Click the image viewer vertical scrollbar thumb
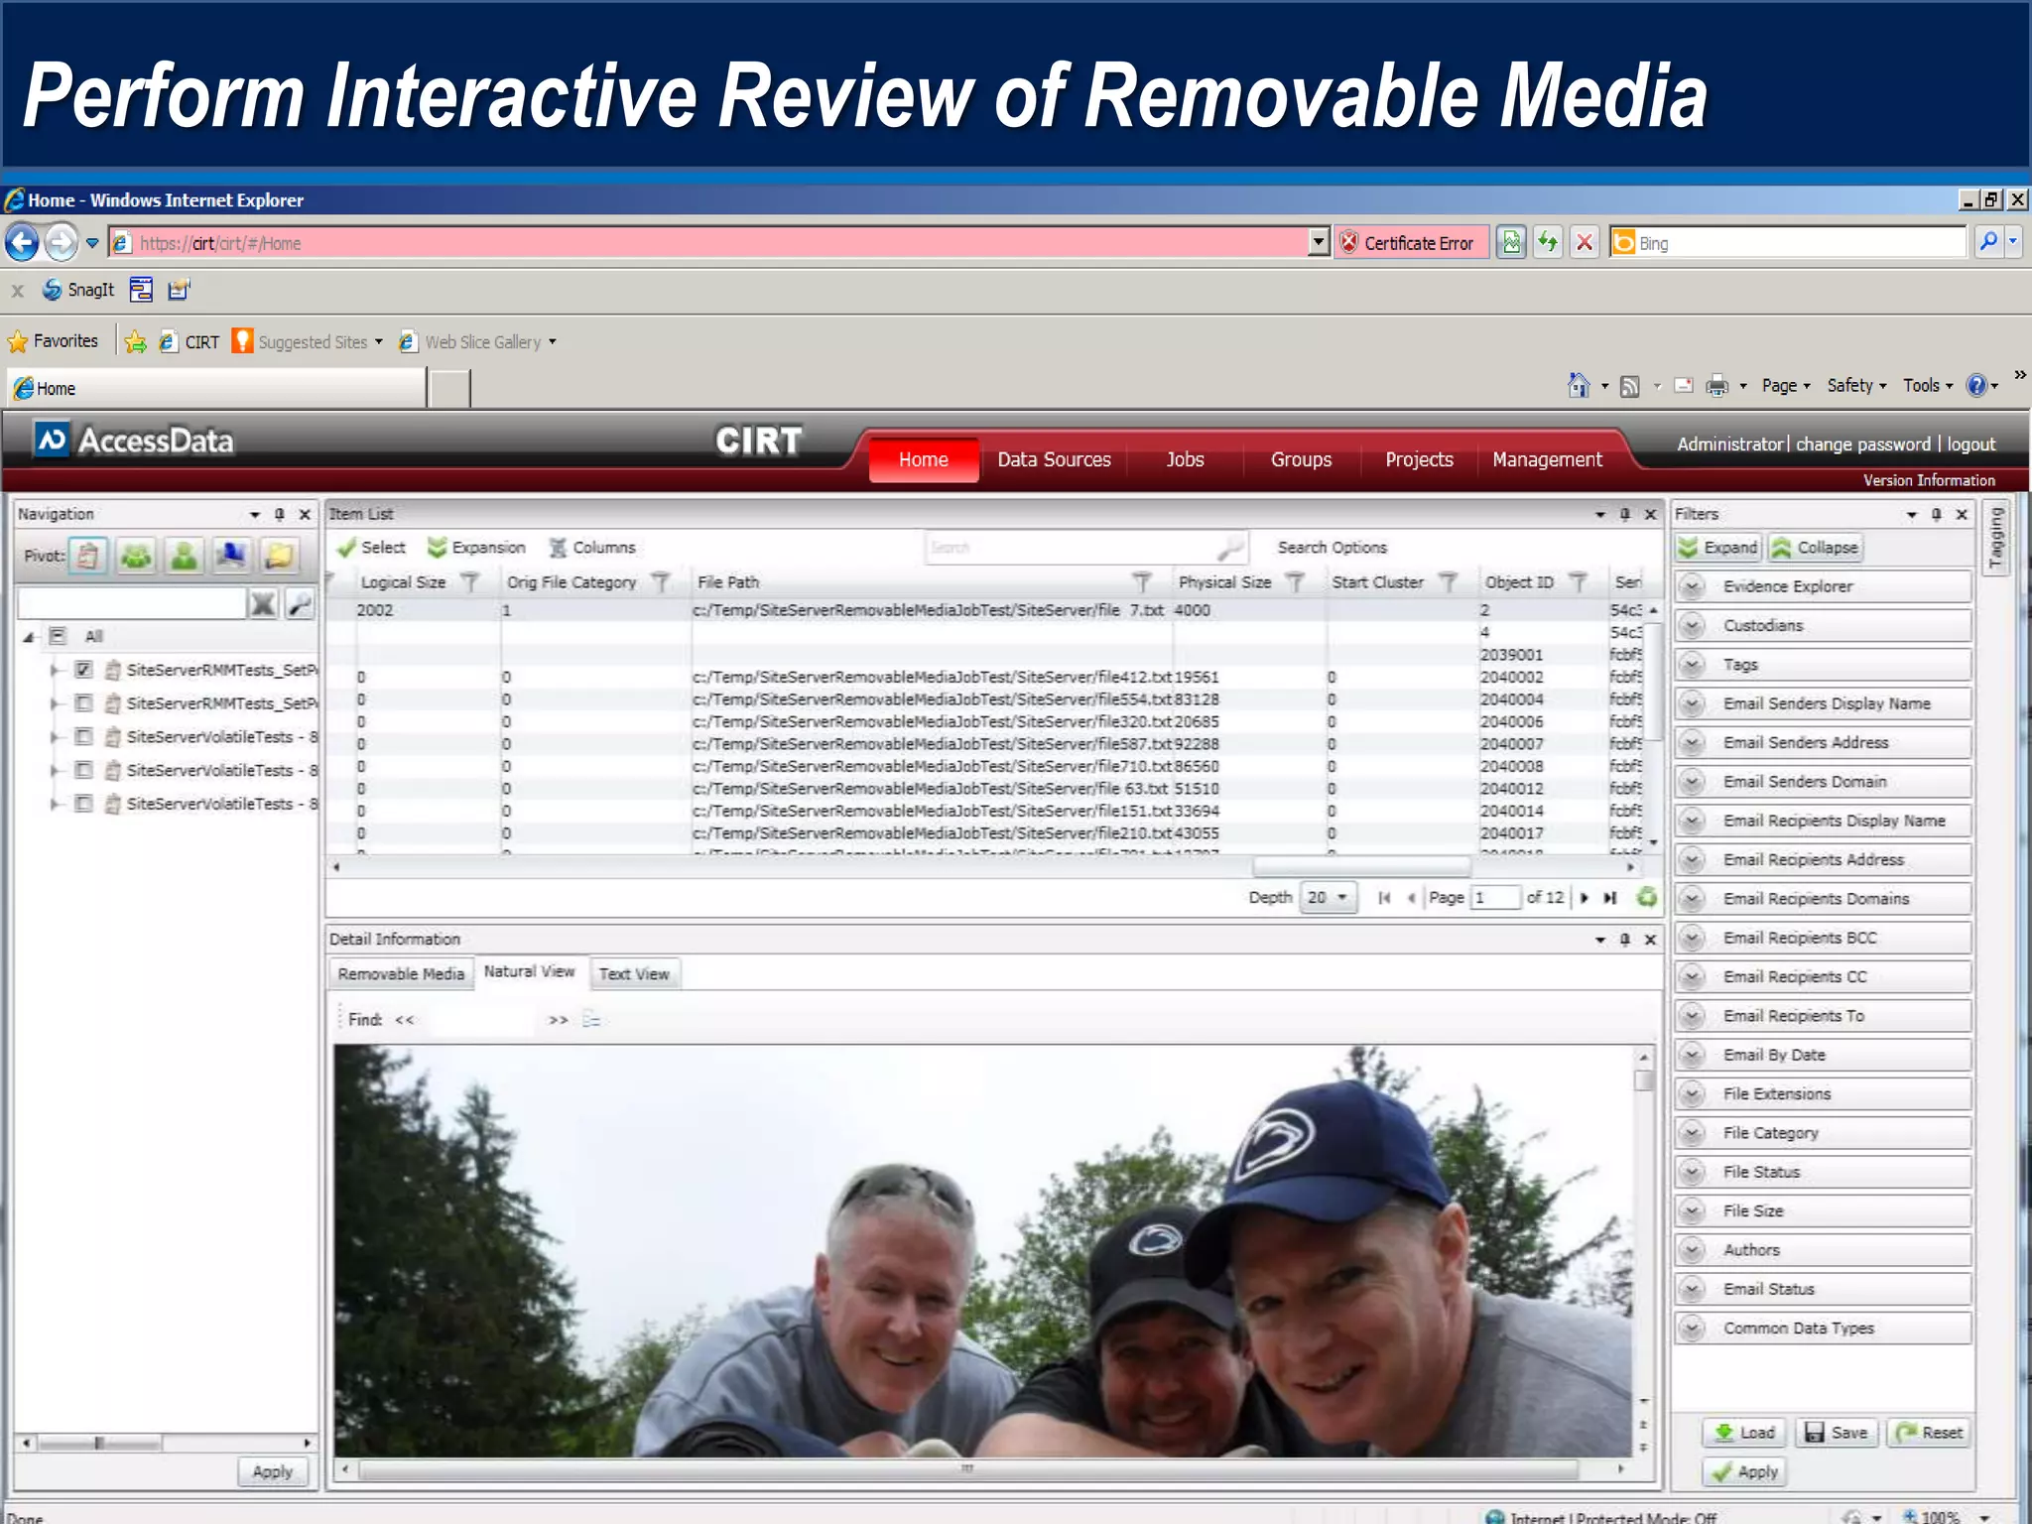The width and height of the screenshot is (2032, 1524). click(1644, 1080)
